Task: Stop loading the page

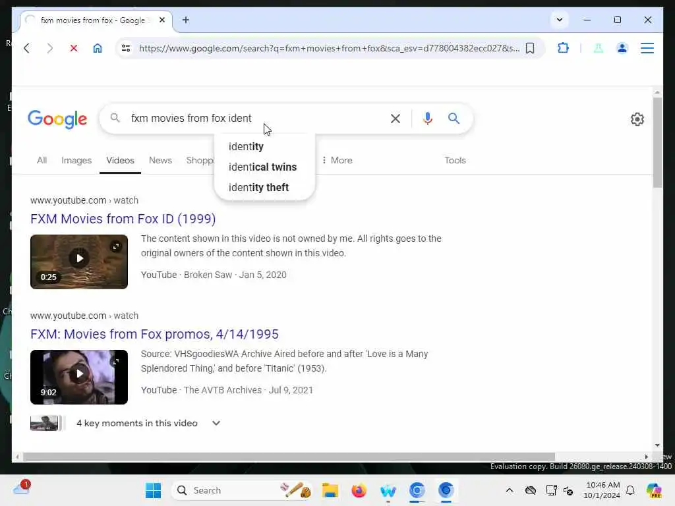Action: pos(74,48)
